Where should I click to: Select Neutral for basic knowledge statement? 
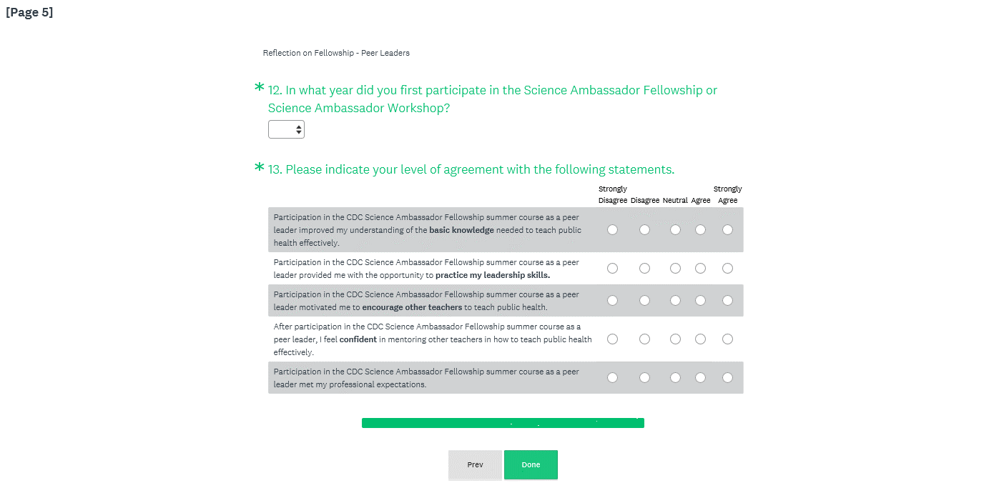click(675, 230)
